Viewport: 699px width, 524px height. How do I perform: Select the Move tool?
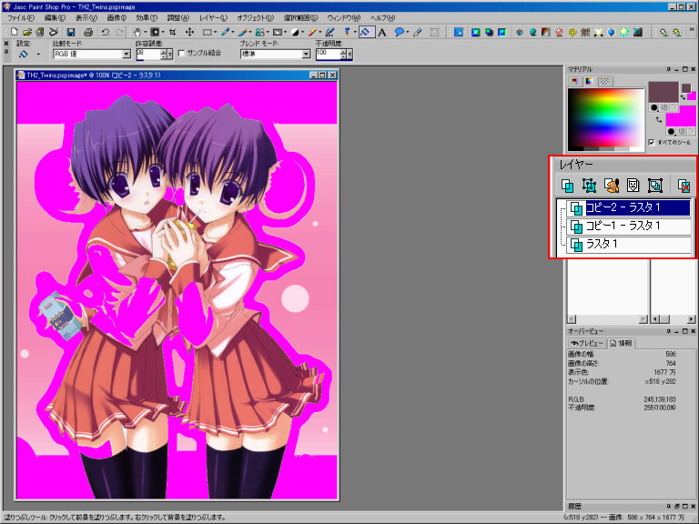click(189, 32)
